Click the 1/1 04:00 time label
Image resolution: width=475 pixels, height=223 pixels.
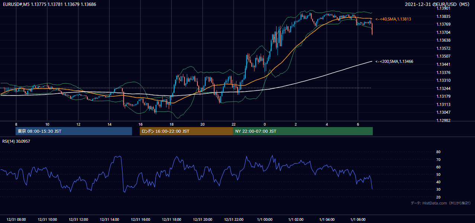point(327,220)
